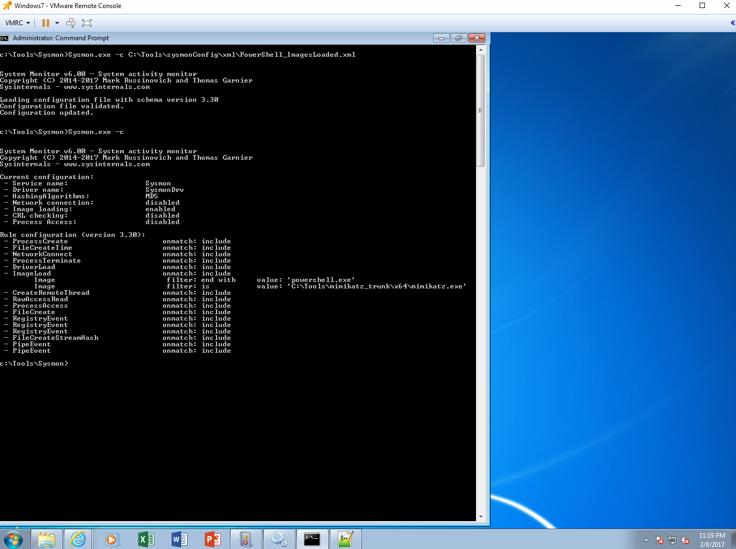Click the 'CreateRemoteThread' rule line
Screen dimensions: 736x549
point(117,293)
